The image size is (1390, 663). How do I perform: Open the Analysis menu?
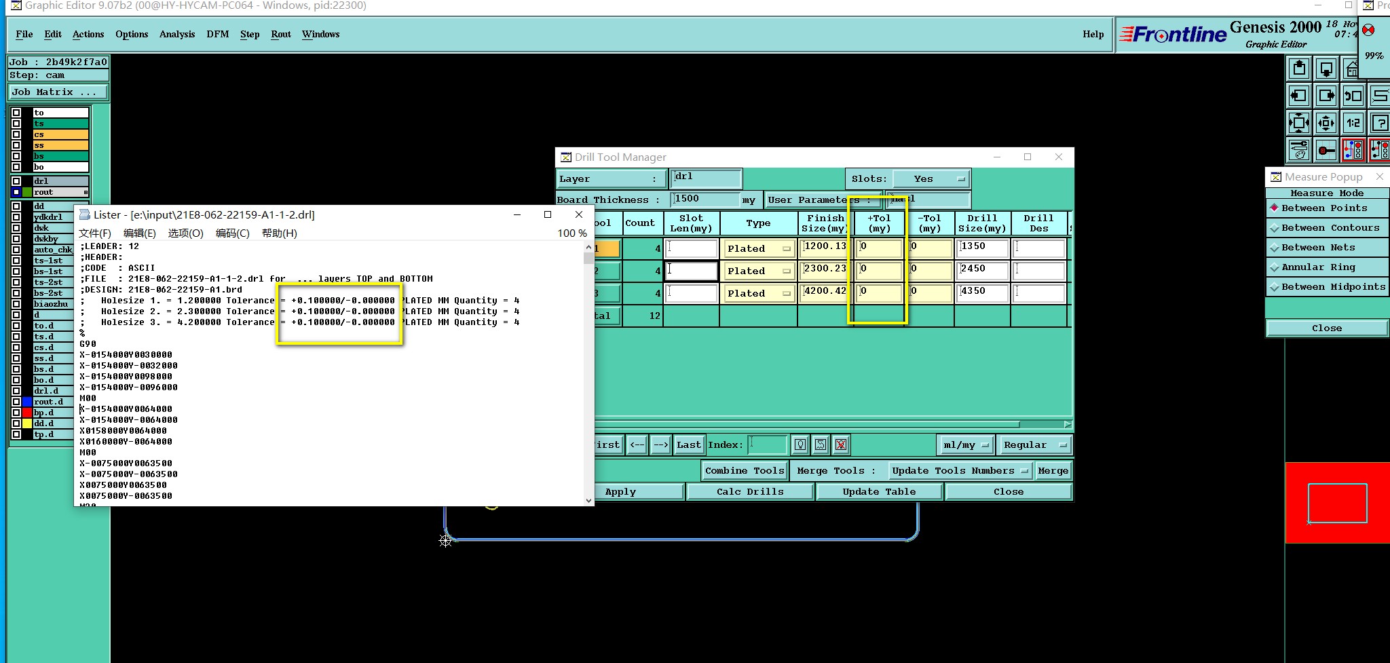(x=177, y=35)
